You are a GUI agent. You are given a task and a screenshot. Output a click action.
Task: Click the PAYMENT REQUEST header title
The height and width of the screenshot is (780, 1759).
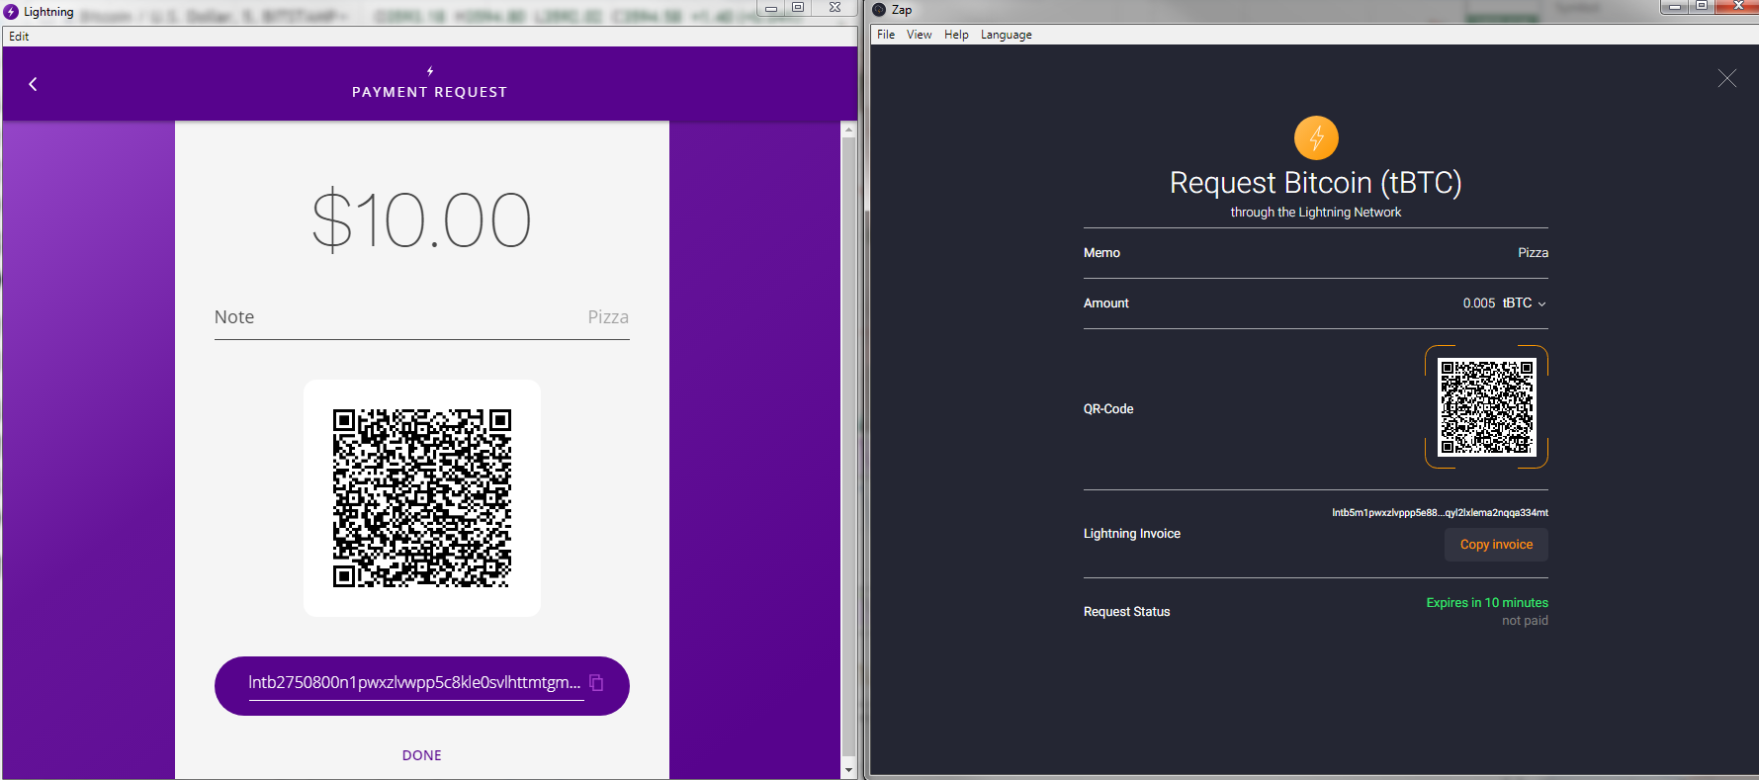click(x=430, y=92)
